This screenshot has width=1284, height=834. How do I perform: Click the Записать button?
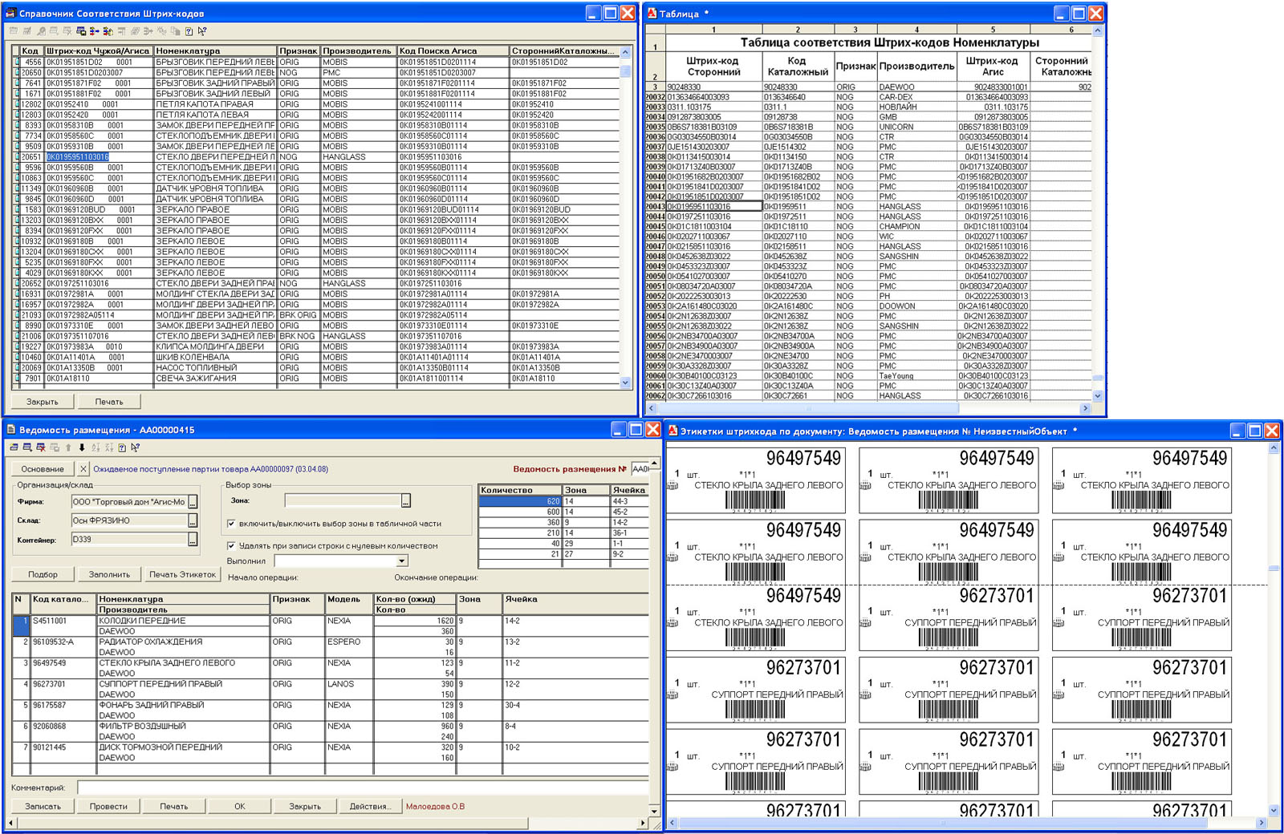pyautogui.click(x=43, y=806)
